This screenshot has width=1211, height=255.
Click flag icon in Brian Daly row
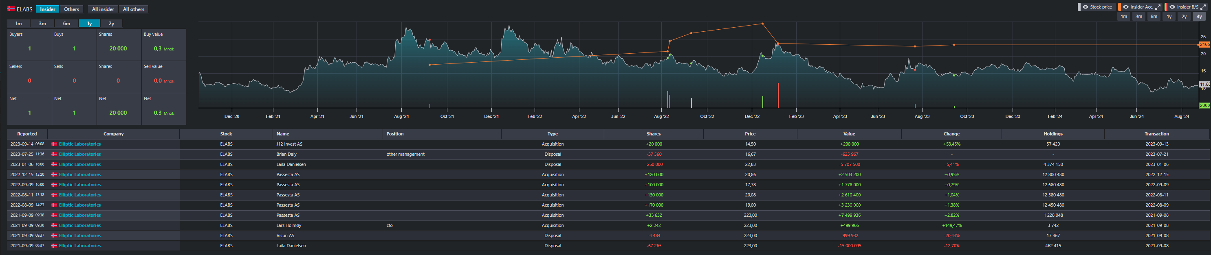(x=54, y=155)
